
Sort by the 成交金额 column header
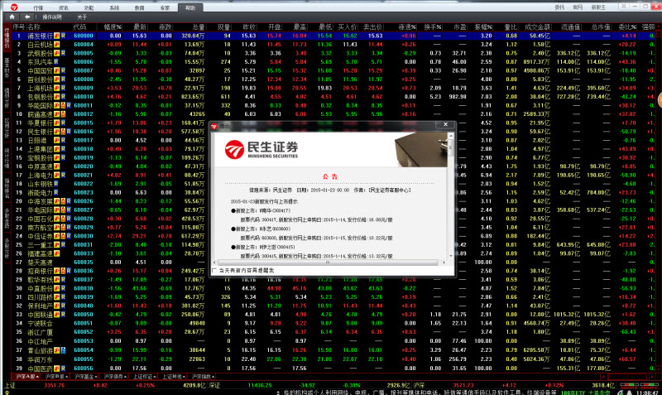coord(537,27)
